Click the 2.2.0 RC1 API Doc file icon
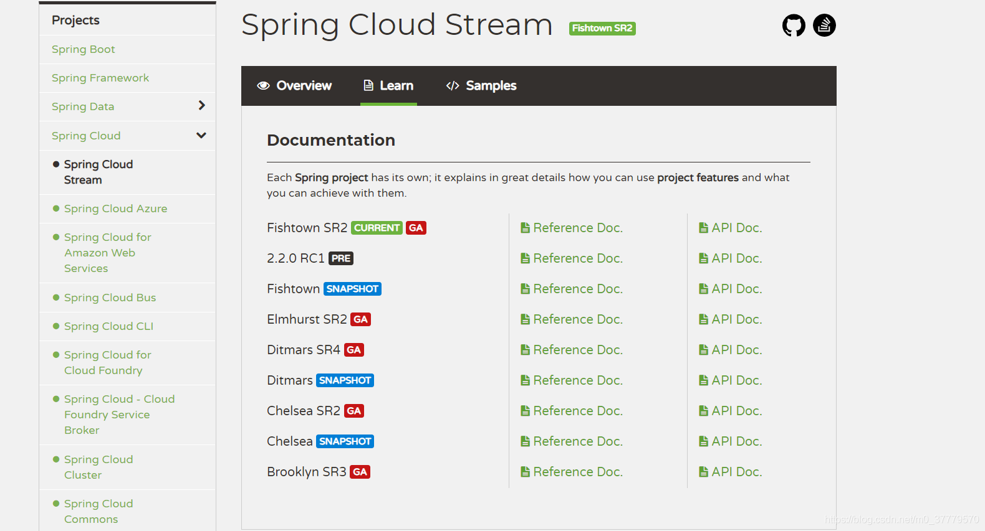985x531 pixels. click(703, 258)
